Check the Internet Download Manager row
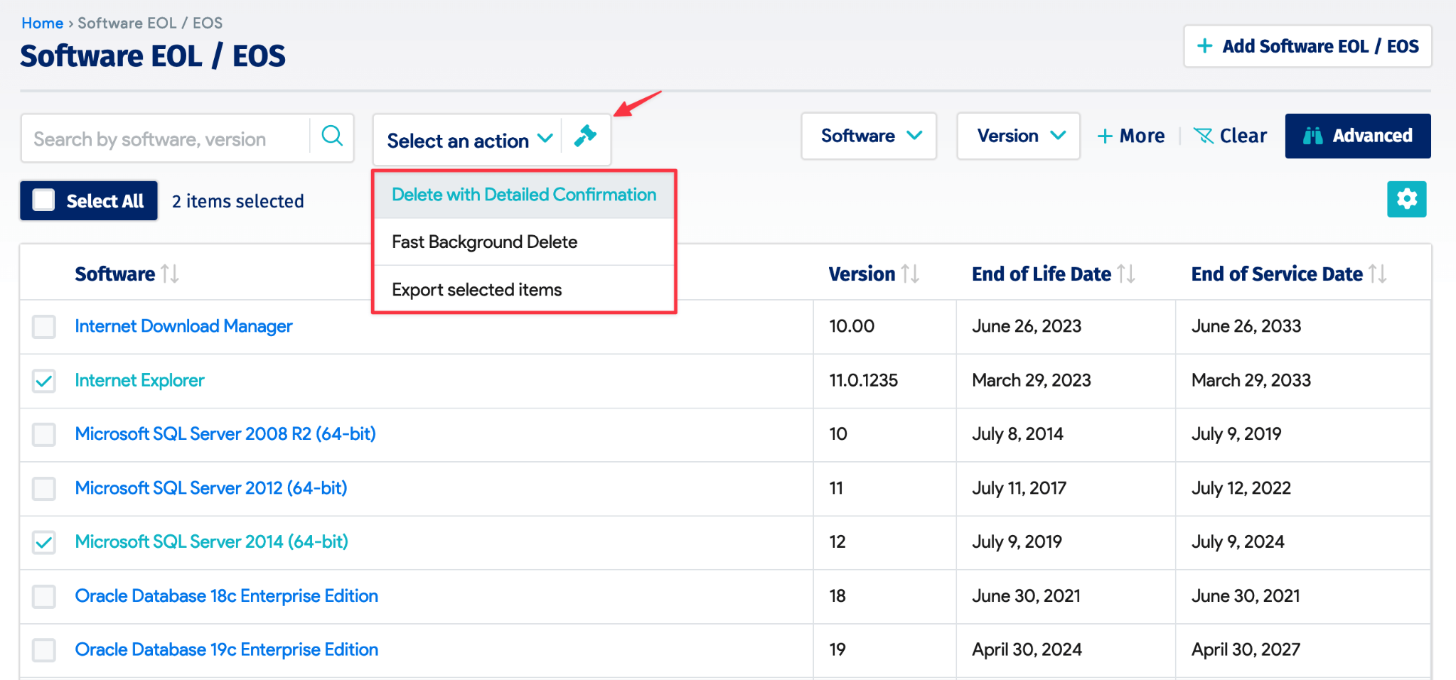This screenshot has height=680, width=1456. 44,327
